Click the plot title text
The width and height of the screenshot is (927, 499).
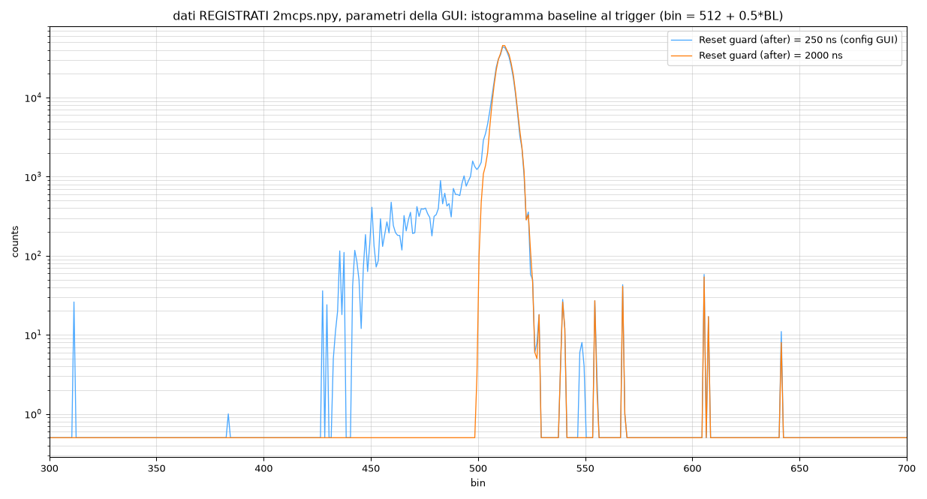point(478,16)
